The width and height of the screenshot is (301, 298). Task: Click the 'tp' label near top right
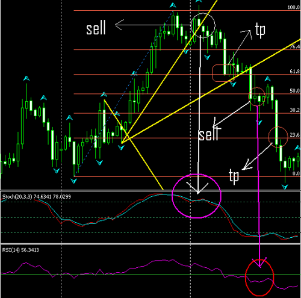(x=260, y=30)
